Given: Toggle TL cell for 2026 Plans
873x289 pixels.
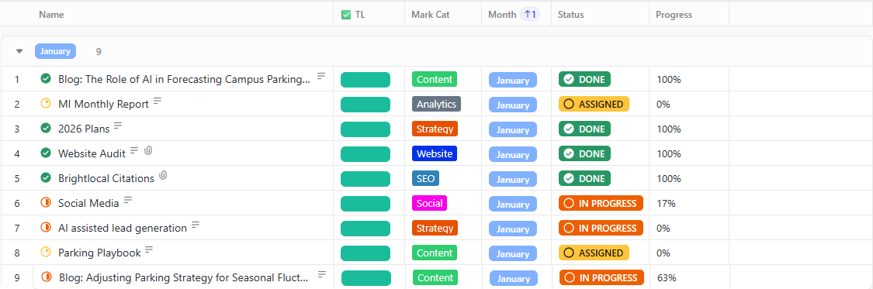Looking at the screenshot, I should (x=365, y=129).
